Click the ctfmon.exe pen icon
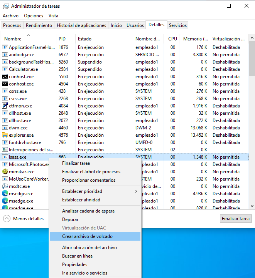Image resolution: width=255 pixels, height=278 pixels. (5, 106)
